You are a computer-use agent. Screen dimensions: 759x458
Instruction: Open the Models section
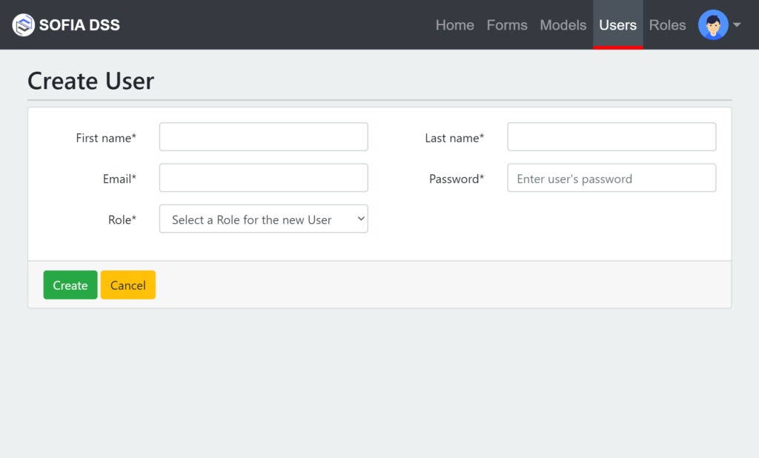point(563,24)
